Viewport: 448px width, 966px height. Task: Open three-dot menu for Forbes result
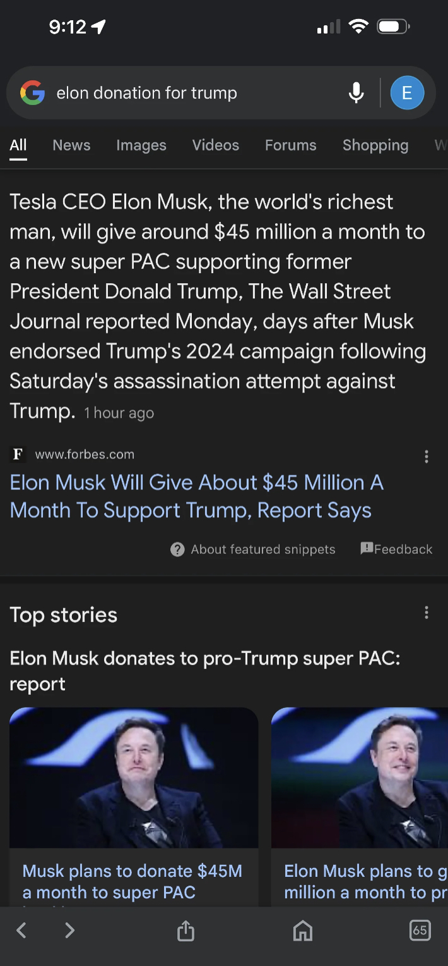point(427,456)
